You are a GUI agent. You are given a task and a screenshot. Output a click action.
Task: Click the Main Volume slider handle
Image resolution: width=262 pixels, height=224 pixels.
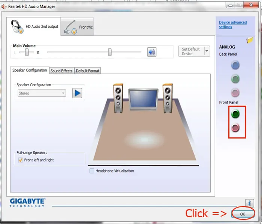[x=110, y=52]
